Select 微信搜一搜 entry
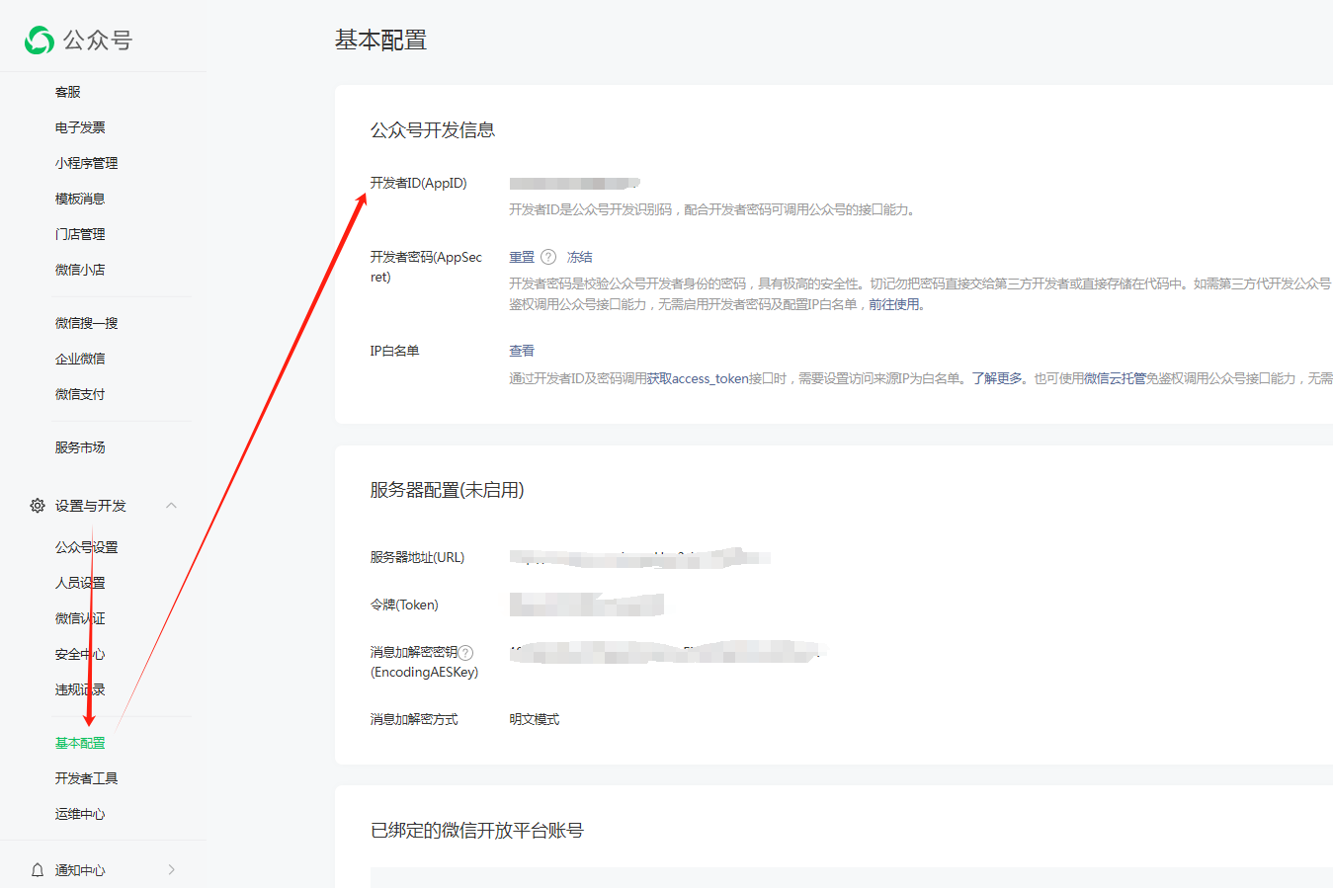Screen dimensions: 1333x888 pos(86,323)
